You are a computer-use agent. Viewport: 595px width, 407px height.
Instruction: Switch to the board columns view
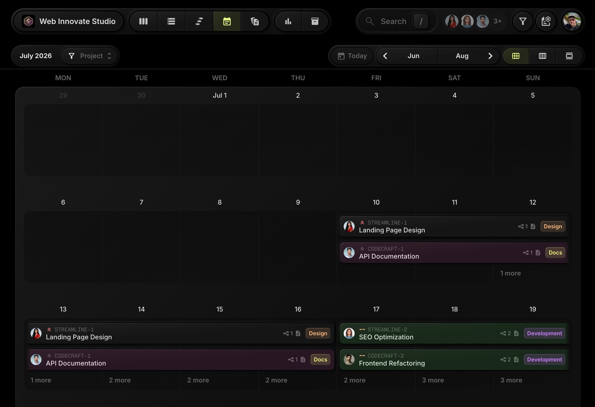143,21
